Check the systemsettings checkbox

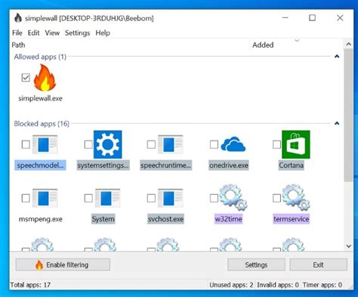(x=88, y=144)
